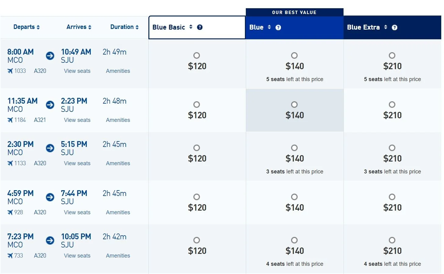Click arrow icon for 2:30 PM flight
The height and width of the screenshot is (274, 444).
pos(50,148)
